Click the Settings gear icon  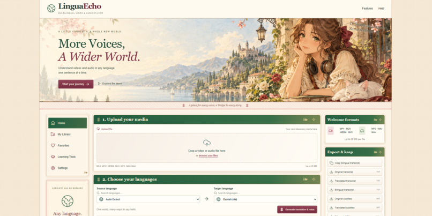tap(53, 168)
